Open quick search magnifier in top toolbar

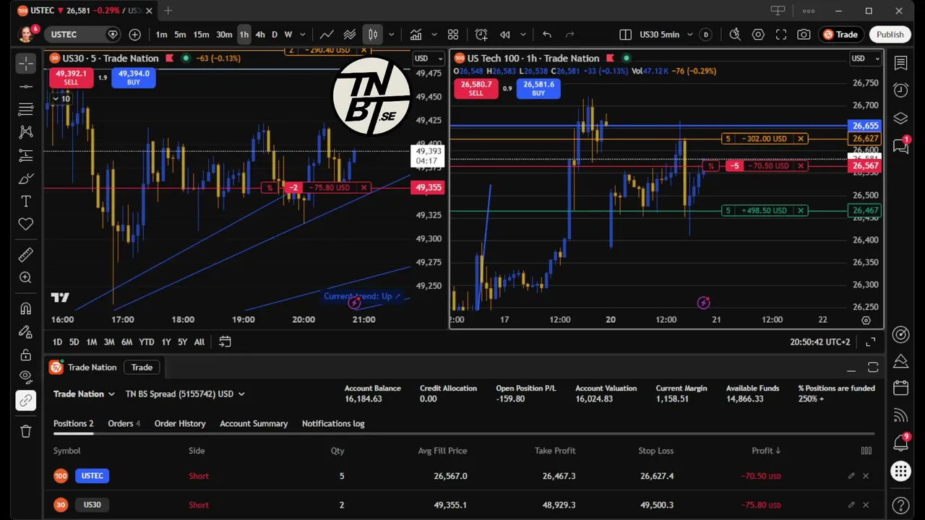(735, 35)
